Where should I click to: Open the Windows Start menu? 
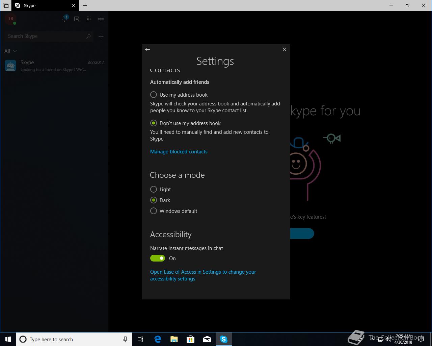tap(8, 339)
